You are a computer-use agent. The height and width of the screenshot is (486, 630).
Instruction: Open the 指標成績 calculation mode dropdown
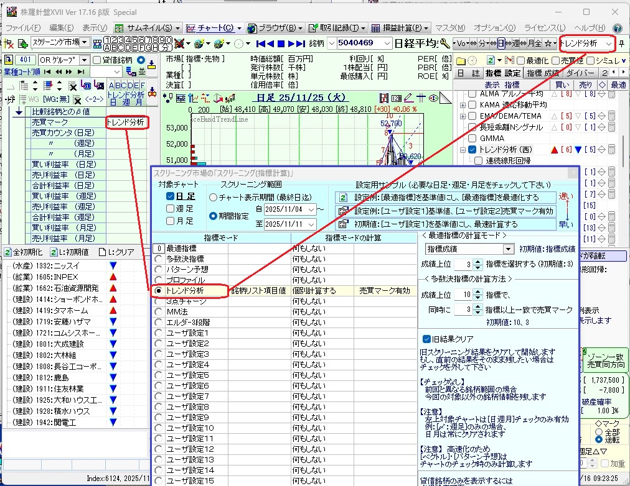click(508, 249)
